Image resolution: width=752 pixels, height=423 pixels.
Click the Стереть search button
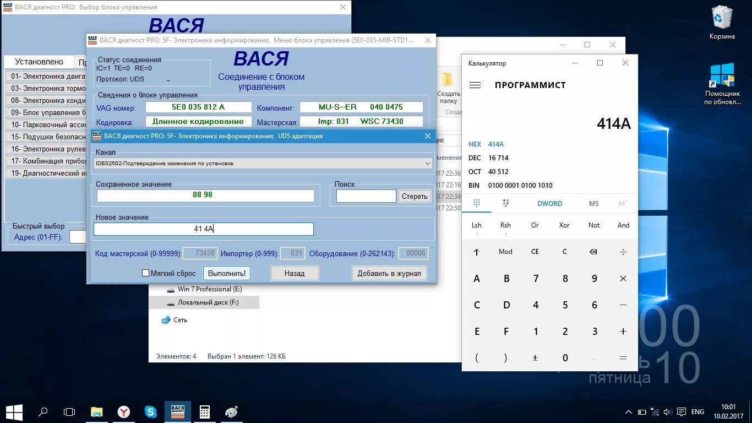click(x=415, y=196)
